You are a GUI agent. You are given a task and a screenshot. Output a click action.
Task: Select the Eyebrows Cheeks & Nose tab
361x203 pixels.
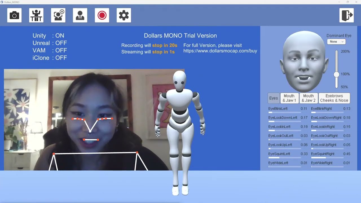pyautogui.click(x=334, y=98)
